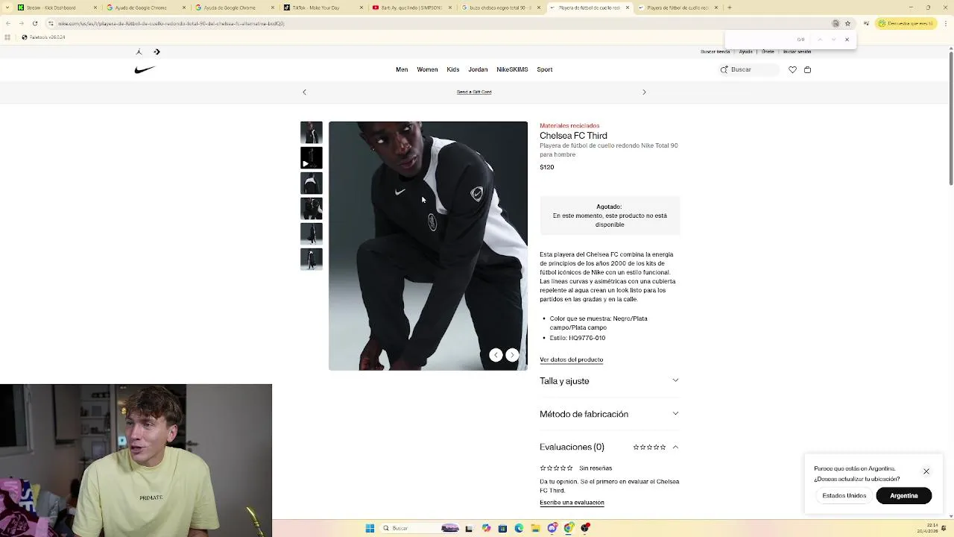Click Send a Gift Card link
Viewport: 954px width, 537px height.
[x=474, y=92]
